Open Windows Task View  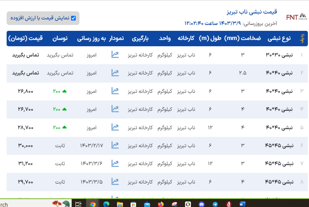[x=78, y=204]
